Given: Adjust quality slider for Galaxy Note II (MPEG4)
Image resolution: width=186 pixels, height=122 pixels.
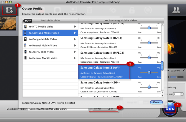Looking at the screenshot, I should pos(149,57).
